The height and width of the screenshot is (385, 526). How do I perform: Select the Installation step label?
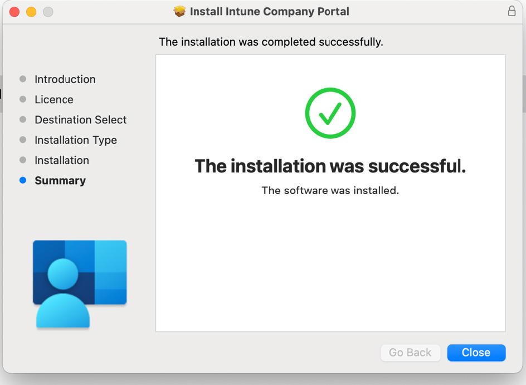point(62,160)
